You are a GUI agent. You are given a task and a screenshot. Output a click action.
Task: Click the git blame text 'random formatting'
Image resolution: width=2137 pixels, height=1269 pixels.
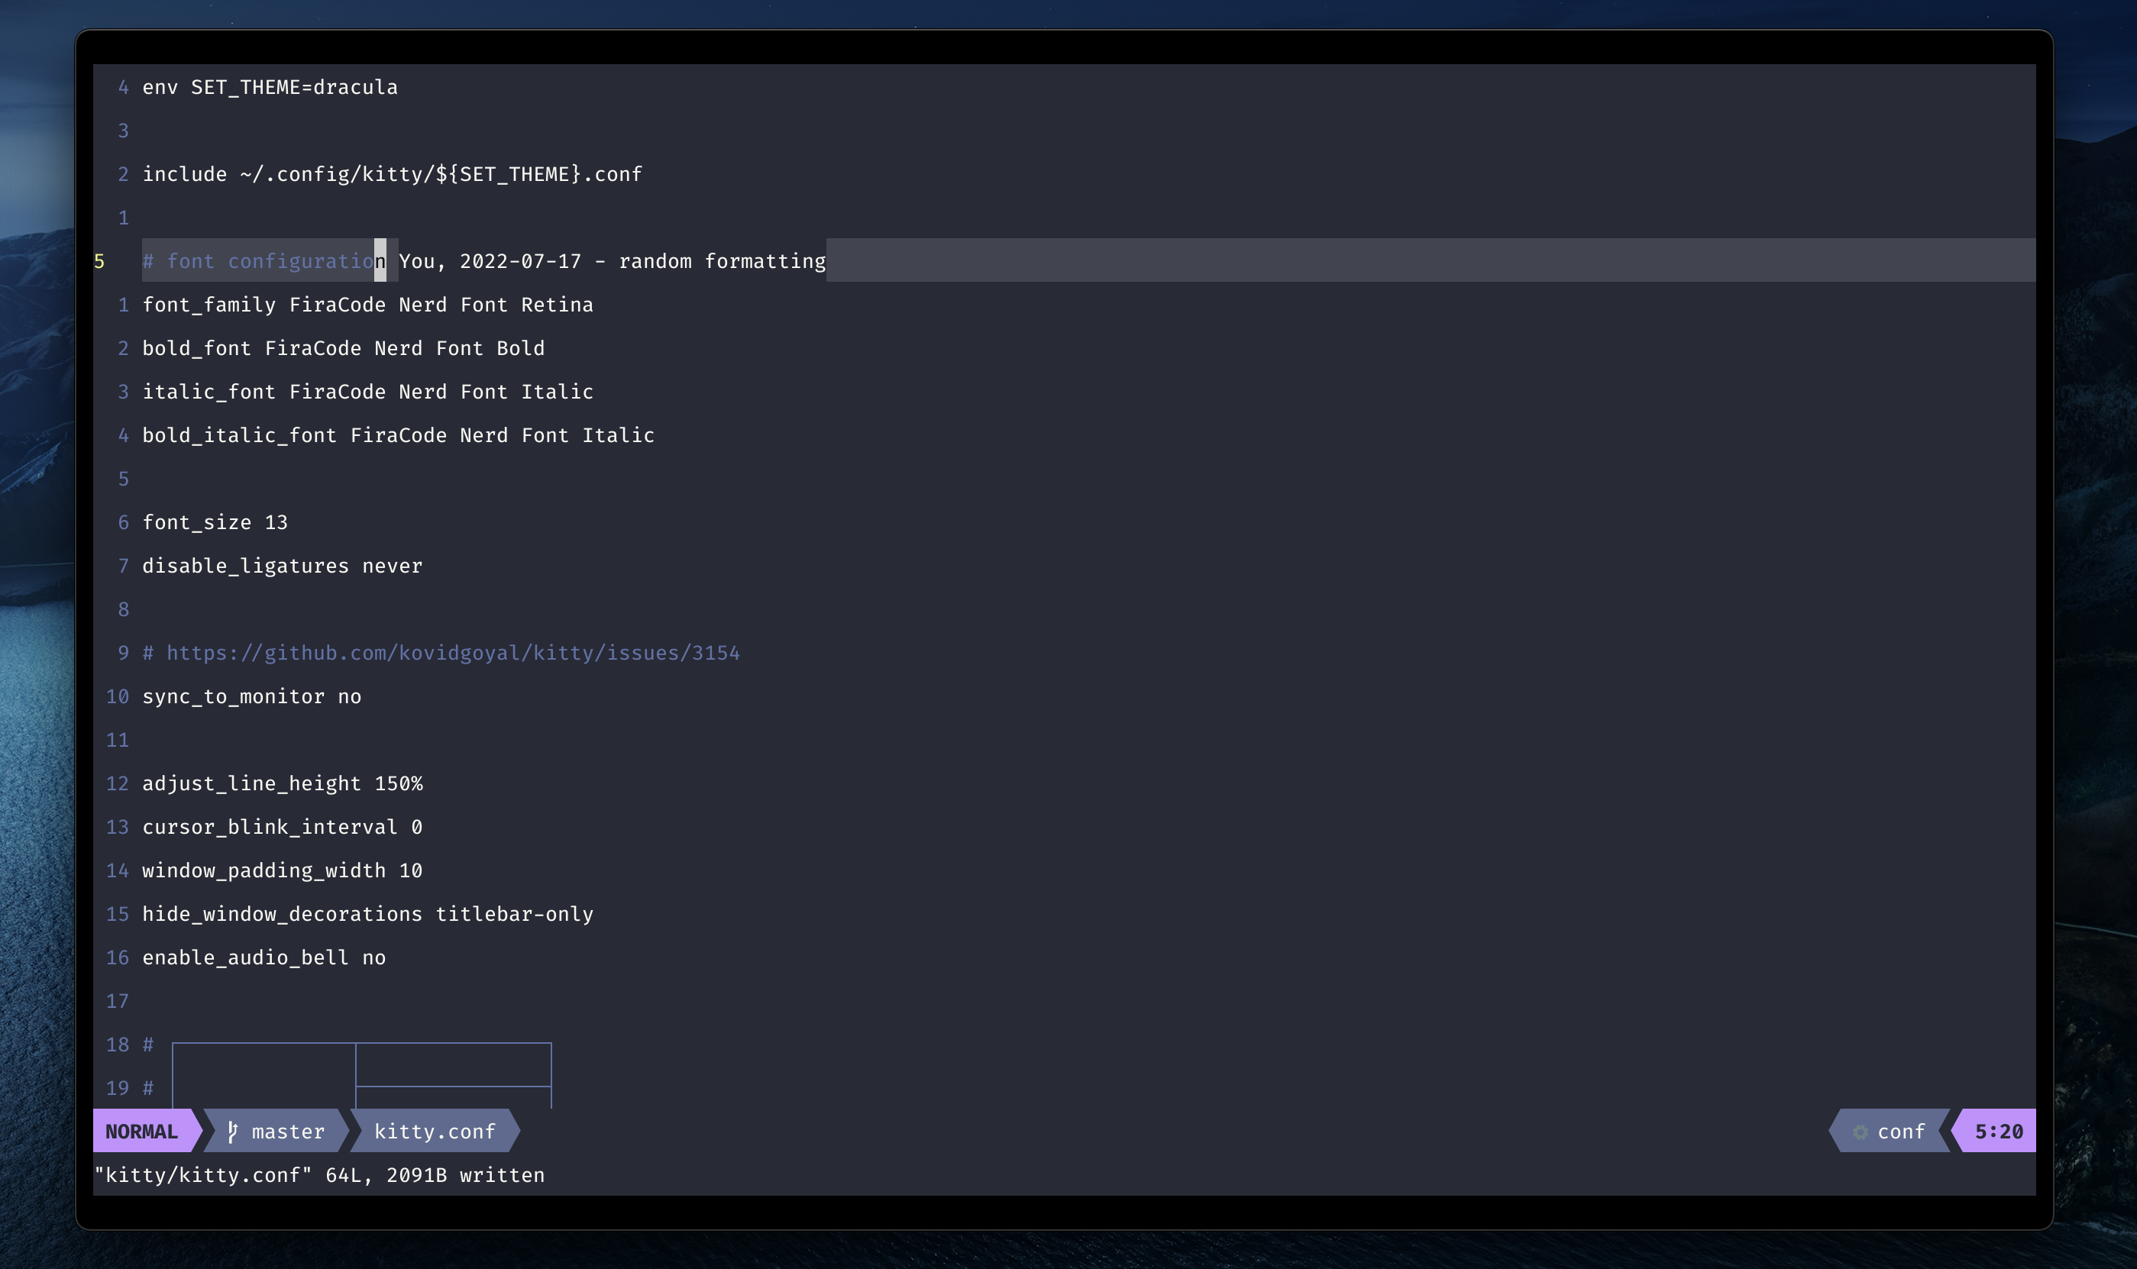pos(722,262)
